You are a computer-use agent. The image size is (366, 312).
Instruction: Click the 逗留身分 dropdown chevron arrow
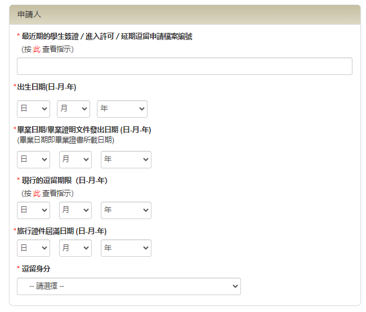235,286
